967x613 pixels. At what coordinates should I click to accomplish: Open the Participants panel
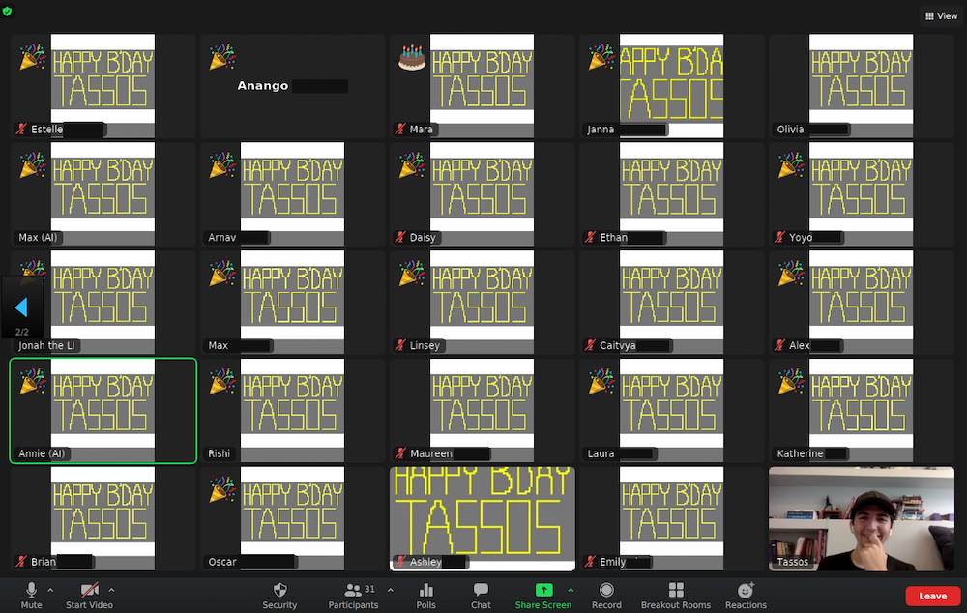(353, 595)
